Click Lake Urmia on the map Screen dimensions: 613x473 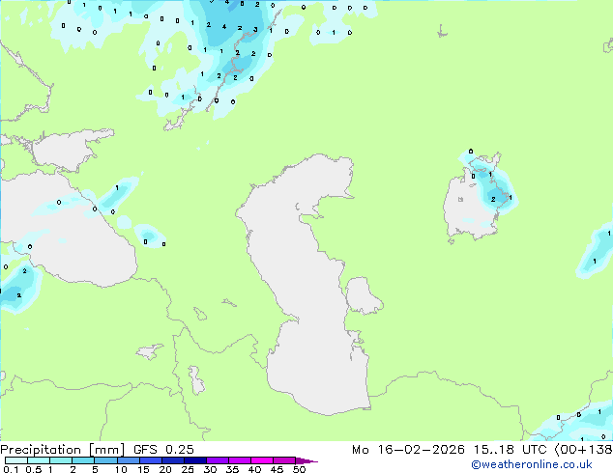[x=196, y=379]
